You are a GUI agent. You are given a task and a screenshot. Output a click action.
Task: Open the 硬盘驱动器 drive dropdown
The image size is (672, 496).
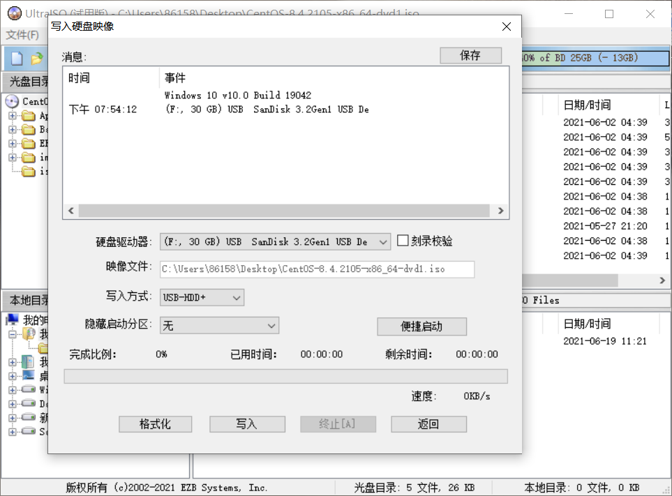[x=275, y=242]
